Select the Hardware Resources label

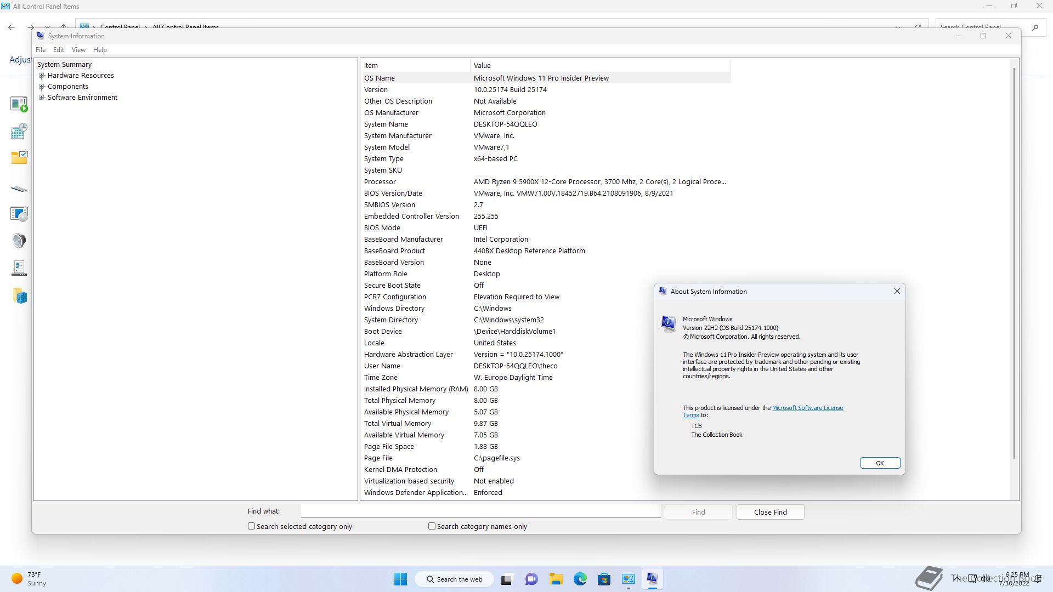81,76
